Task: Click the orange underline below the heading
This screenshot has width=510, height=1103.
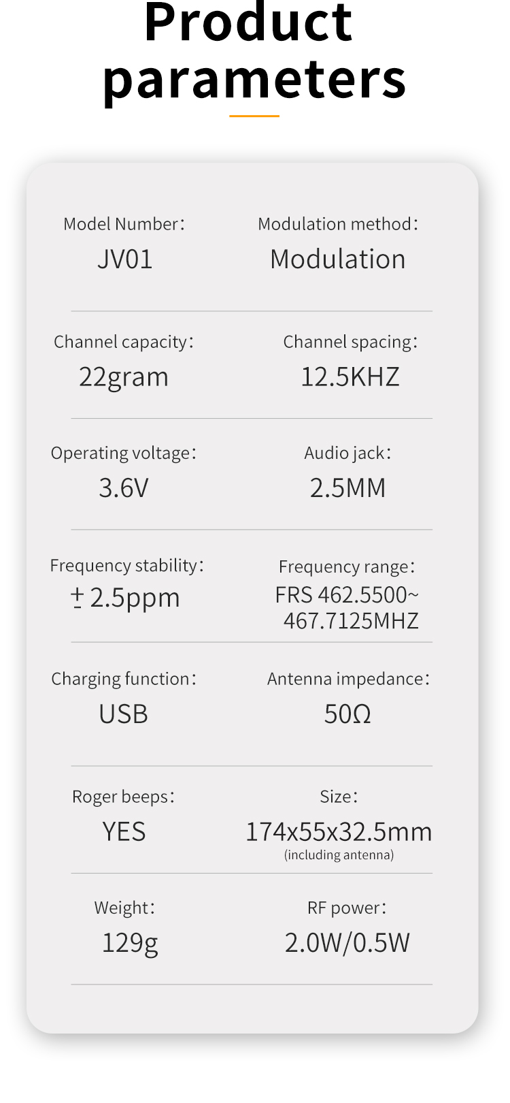Action: pyautogui.click(x=254, y=116)
